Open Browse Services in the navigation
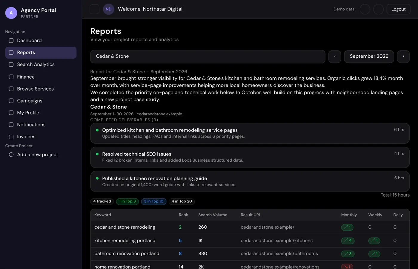The image size is (418, 269). pyautogui.click(x=41, y=89)
